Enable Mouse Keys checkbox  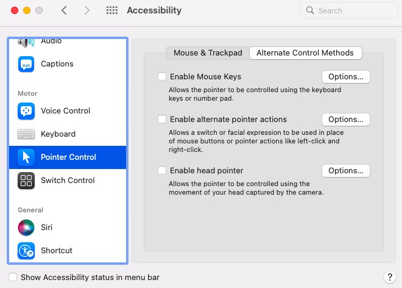(x=162, y=76)
